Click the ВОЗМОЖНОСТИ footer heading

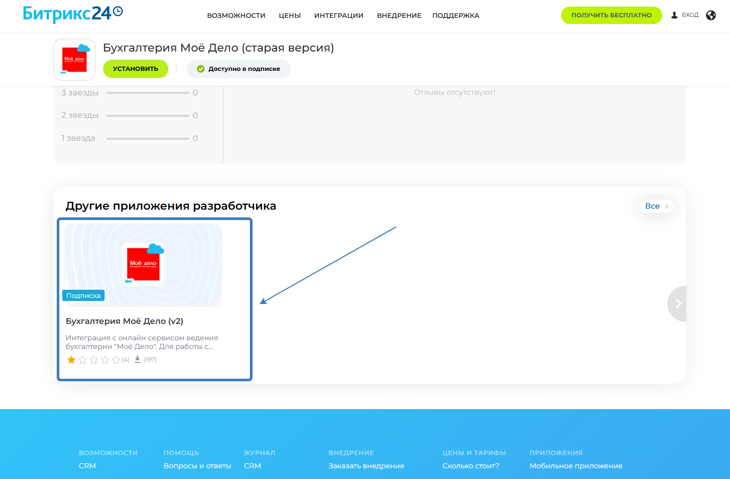tap(108, 453)
